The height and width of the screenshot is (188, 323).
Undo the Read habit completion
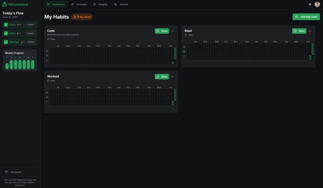tap(31, 33)
